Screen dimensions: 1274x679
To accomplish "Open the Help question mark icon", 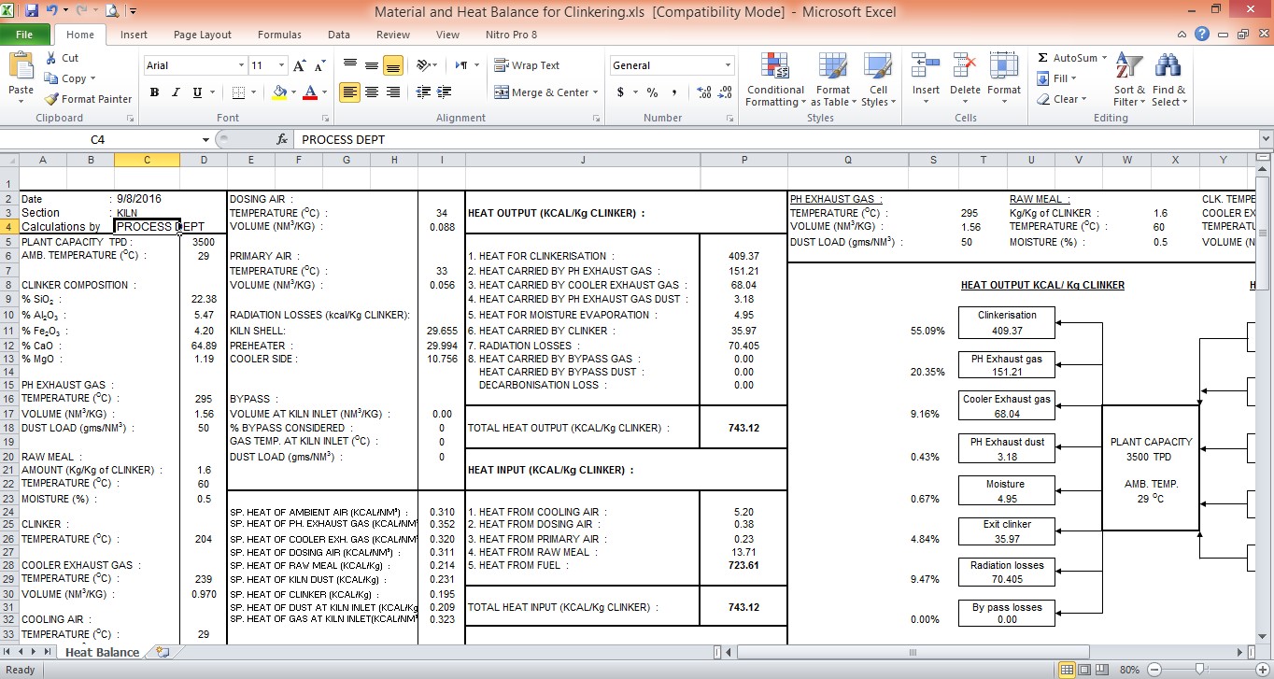I will click(x=1202, y=34).
